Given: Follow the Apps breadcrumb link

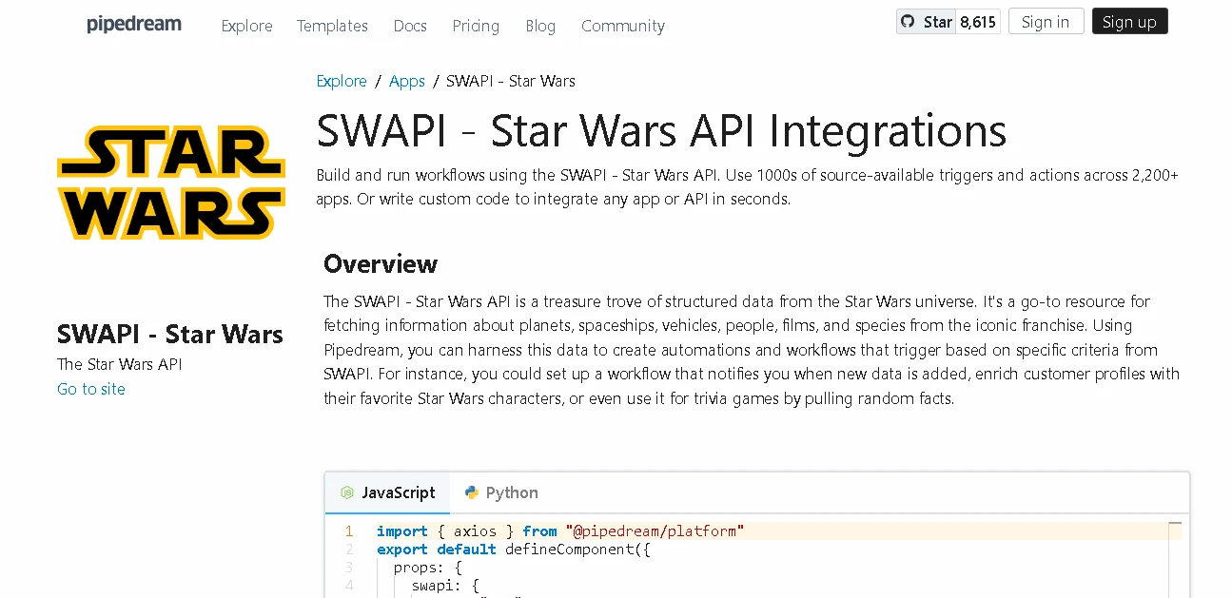Looking at the screenshot, I should coord(407,81).
